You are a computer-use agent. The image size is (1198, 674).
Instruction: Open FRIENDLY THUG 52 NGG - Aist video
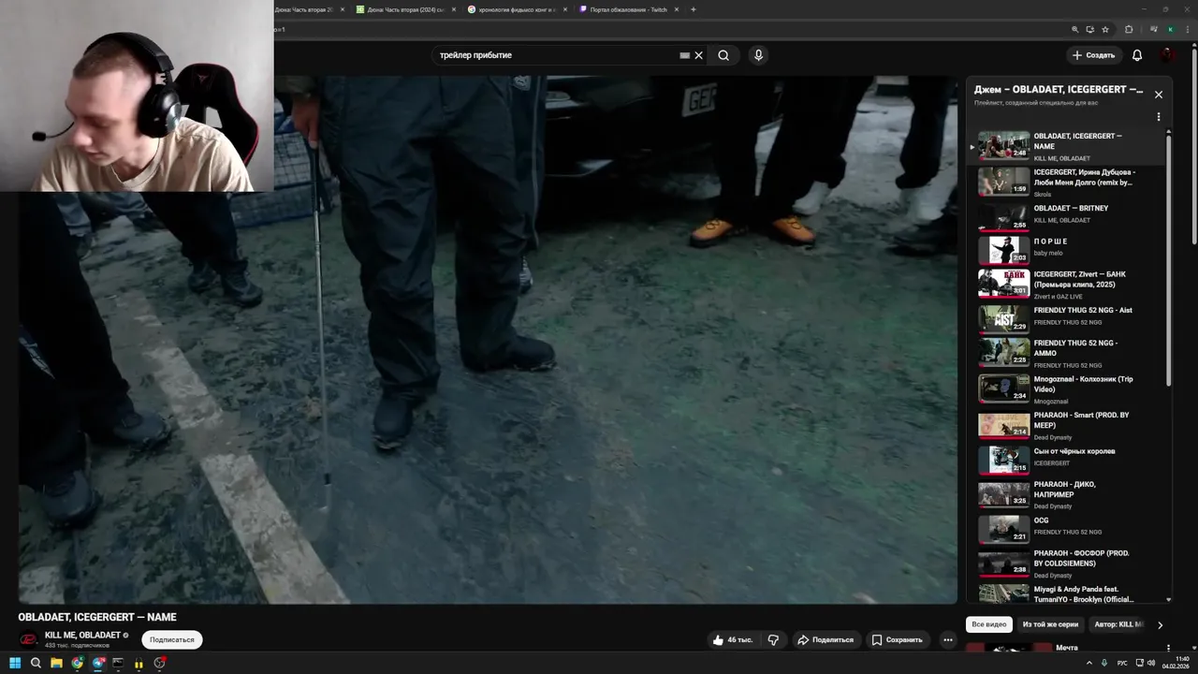[x=1067, y=318]
